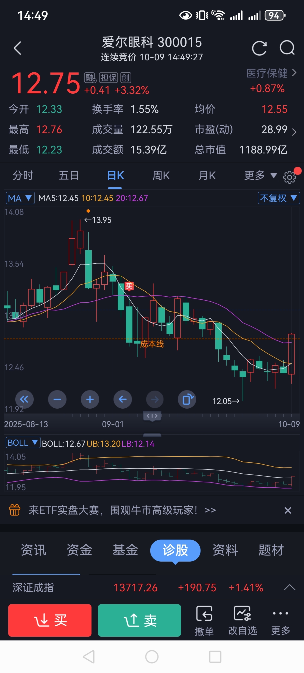Viewport: 304px width, 673px height.
Task: Open the 资讯 tab
Action: (x=33, y=550)
